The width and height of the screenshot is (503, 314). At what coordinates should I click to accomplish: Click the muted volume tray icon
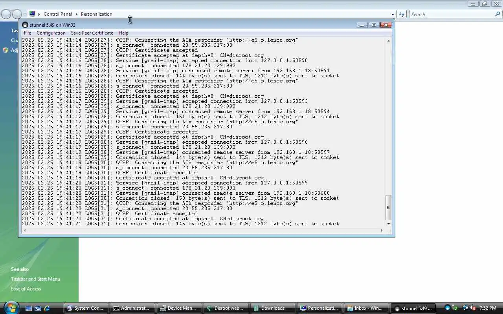[473, 308]
